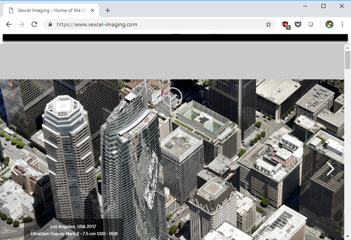Advance to the next slideshow image
Viewport: 351px width, 240px height.
click(330, 169)
